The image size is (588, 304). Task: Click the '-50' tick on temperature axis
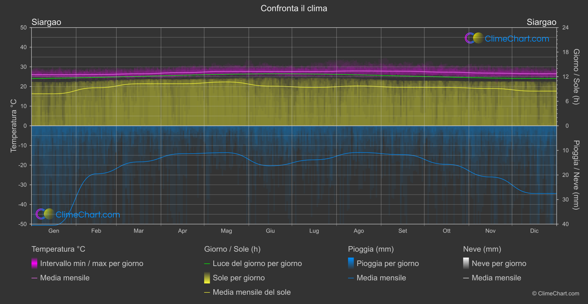23,224
